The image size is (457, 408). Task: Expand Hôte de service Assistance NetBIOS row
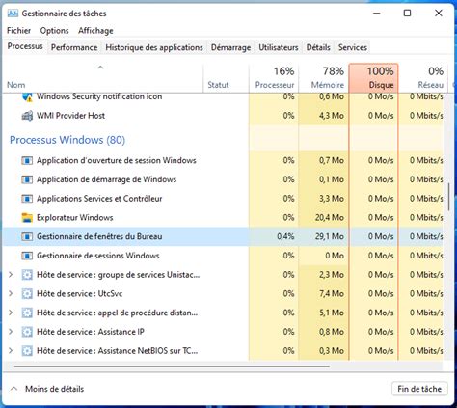coord(11,351)
